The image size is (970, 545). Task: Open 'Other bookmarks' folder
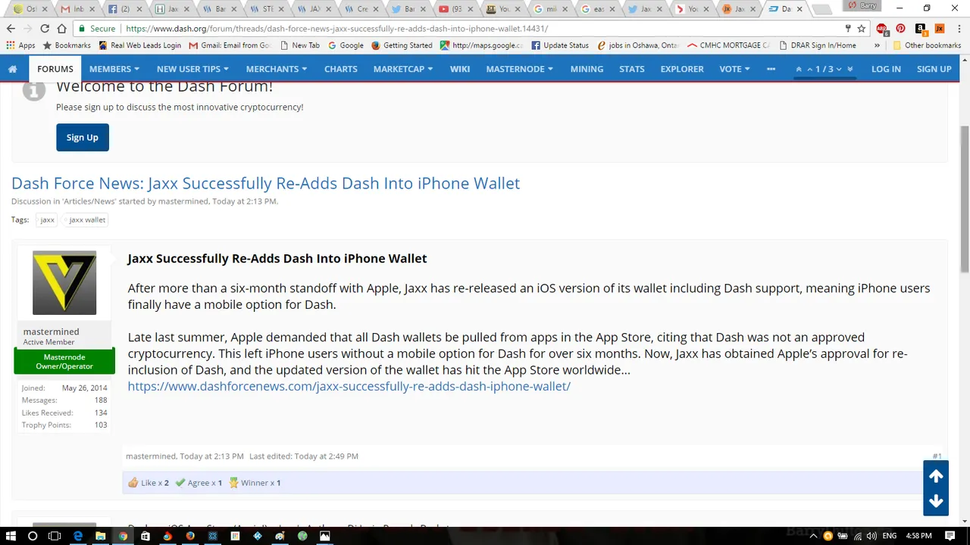[928, 45]
